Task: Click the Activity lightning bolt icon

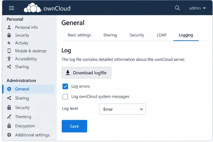Action: (x=9, y=43)
